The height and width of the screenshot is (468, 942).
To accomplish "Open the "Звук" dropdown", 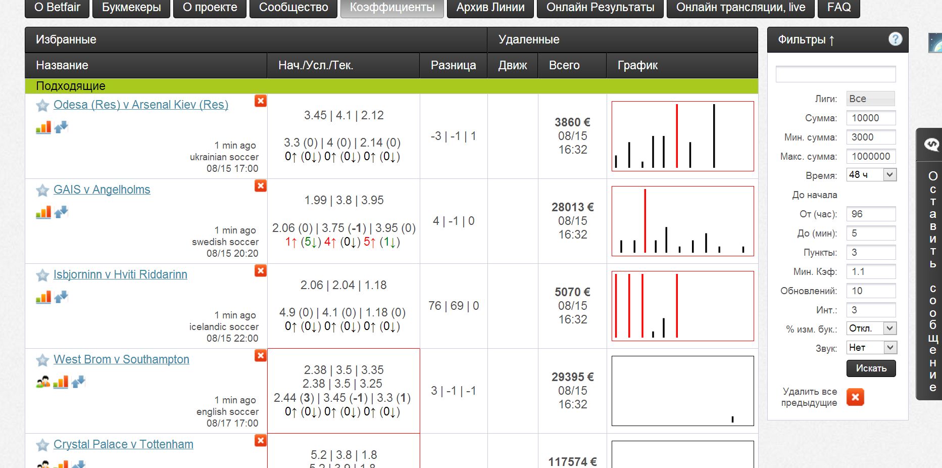I will 871,348.
